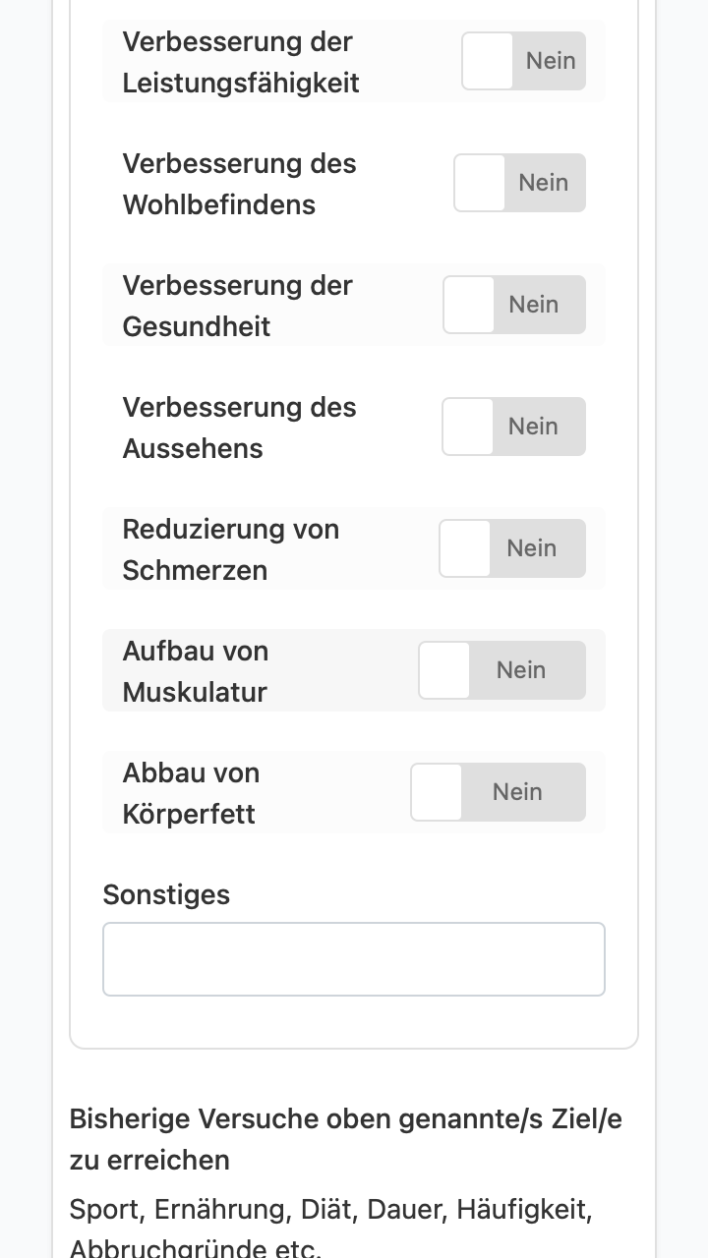The image size is (708, 1258).
Task: Click the Sonstiges field label
Action: (166, 894)
